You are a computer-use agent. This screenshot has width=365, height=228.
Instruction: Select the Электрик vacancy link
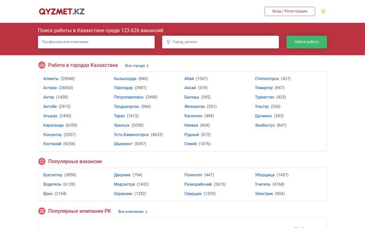[264, 194]
